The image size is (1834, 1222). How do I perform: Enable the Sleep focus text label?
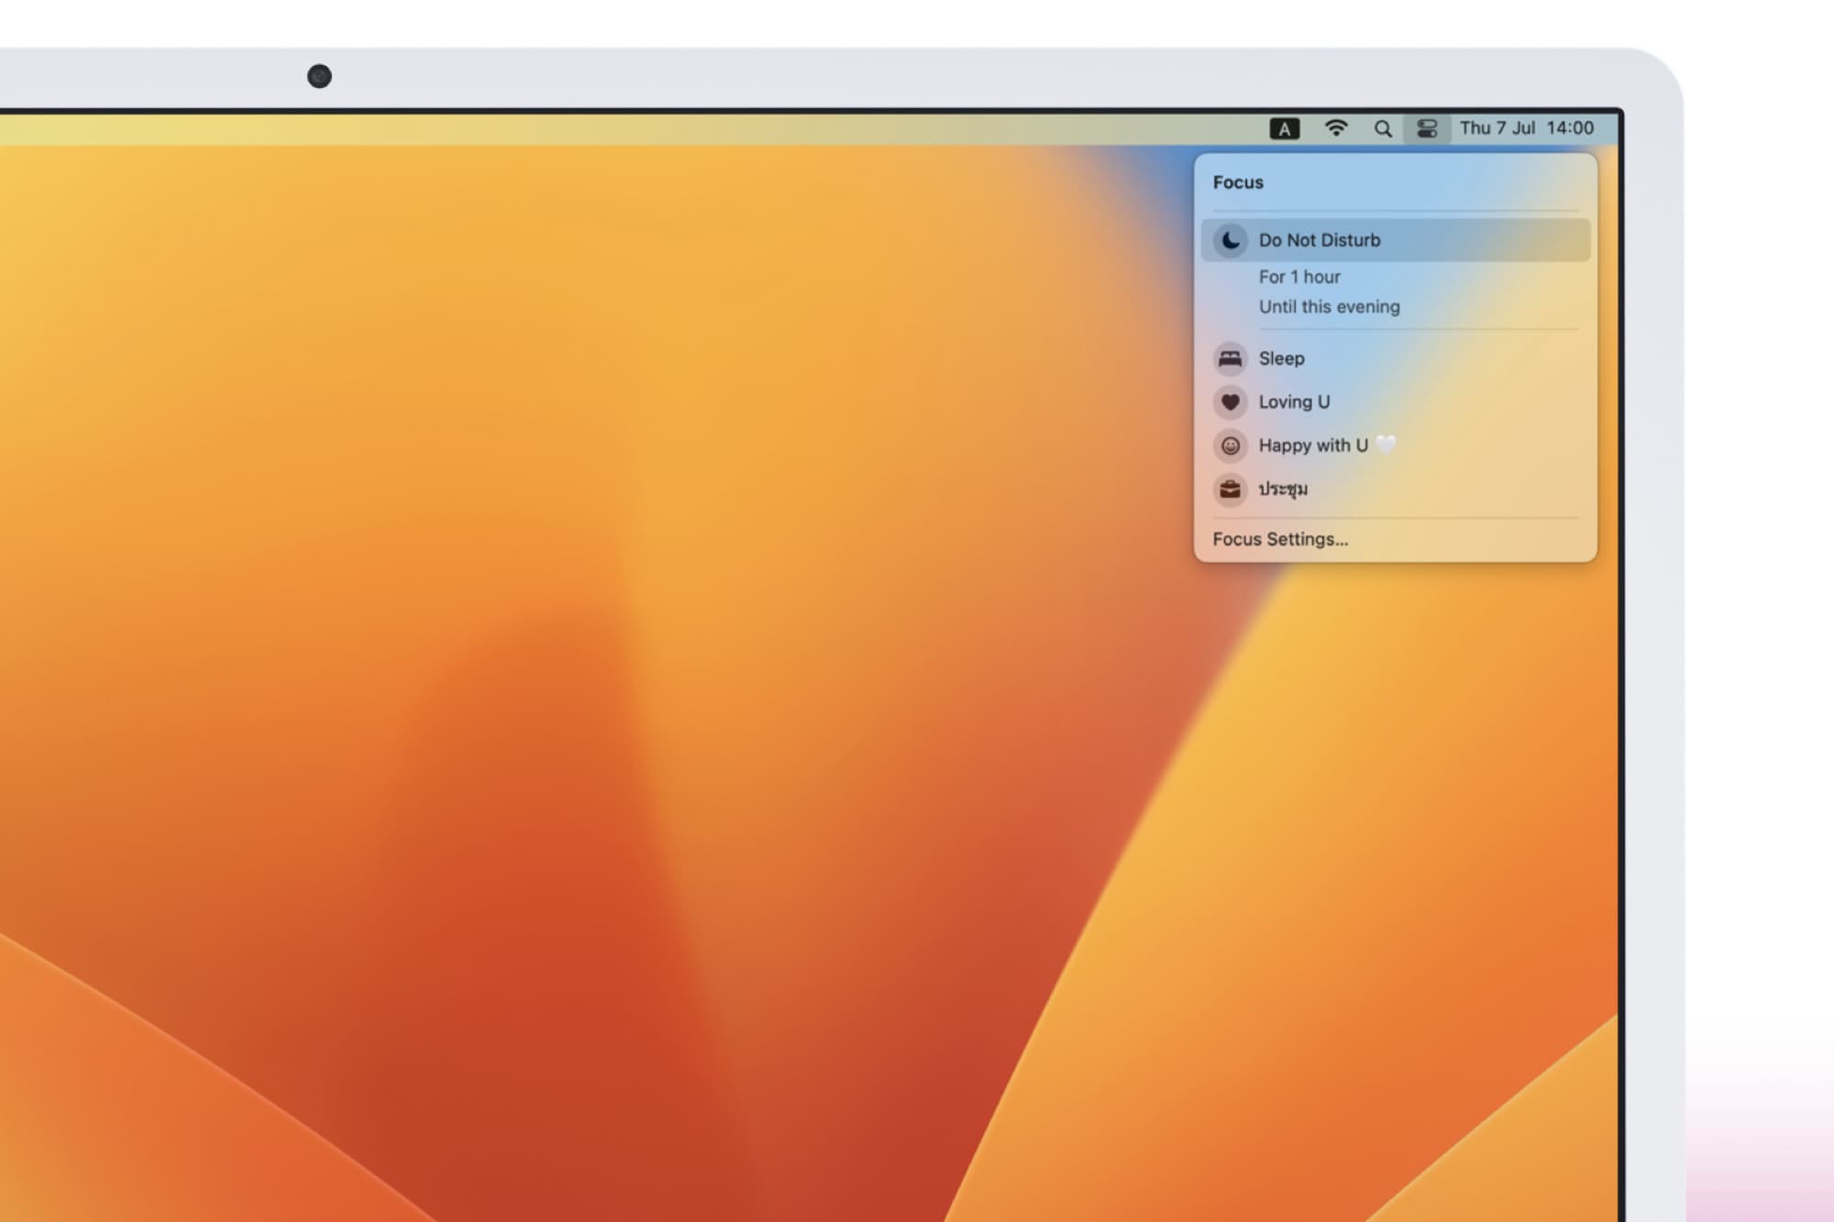1281,358
